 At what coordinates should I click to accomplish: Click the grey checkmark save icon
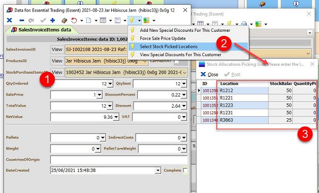[43, 20]
